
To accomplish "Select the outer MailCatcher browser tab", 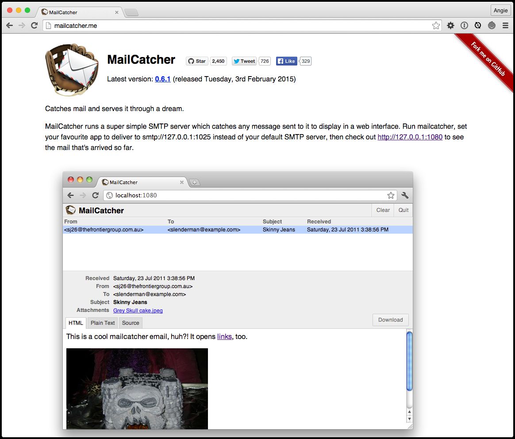I will (80, 12).
